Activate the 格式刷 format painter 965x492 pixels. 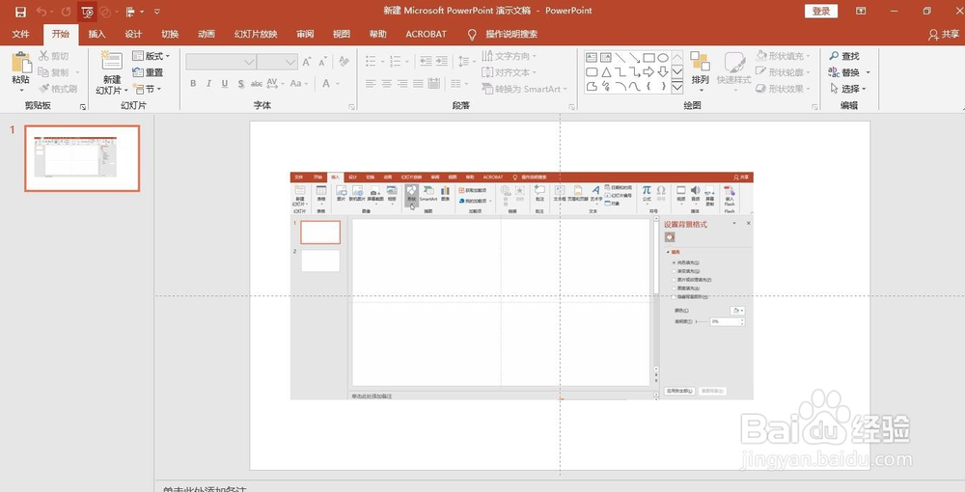58,89
